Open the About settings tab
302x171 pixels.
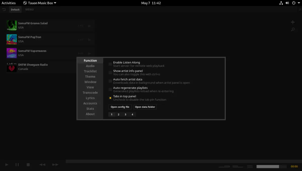click(90, 114)
